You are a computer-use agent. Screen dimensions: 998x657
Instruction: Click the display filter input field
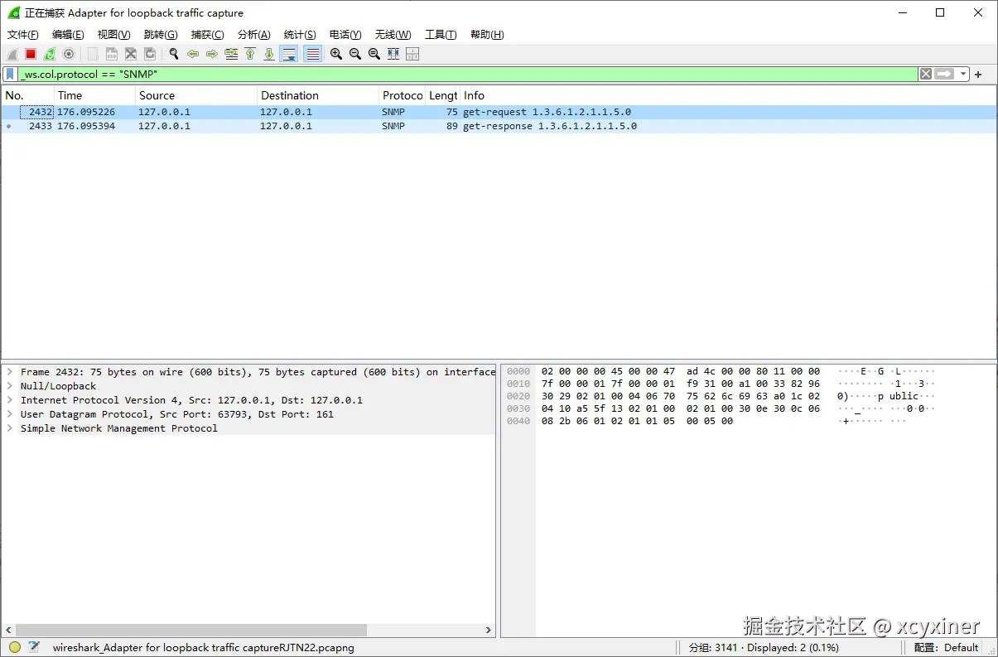click(468, 75)
